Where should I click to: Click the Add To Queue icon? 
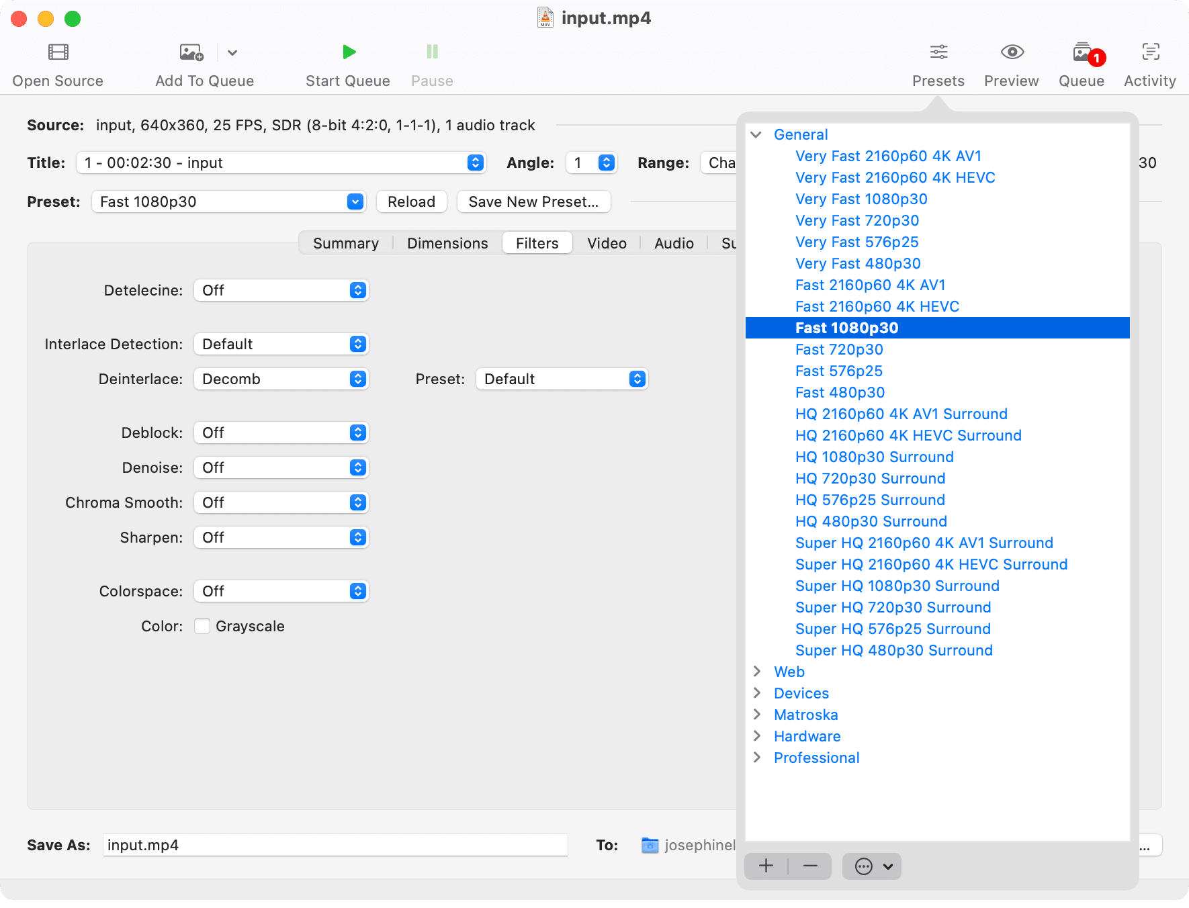(x=191, y=52)
